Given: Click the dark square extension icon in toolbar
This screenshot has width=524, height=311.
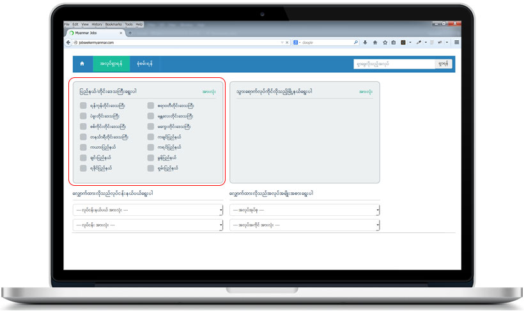Looking at the screenshot, I should pos(403,42).
